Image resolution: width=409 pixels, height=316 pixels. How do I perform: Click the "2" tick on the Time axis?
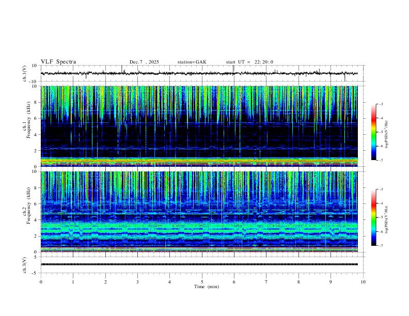coord(105,282)
